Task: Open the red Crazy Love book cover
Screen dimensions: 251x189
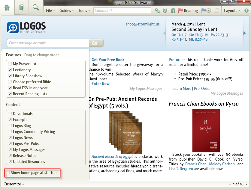Action: (206, 131)
